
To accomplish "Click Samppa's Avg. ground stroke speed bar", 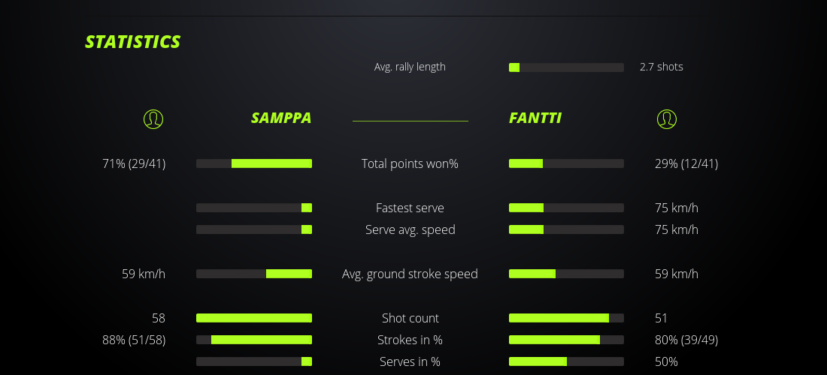I will [254, 274].
